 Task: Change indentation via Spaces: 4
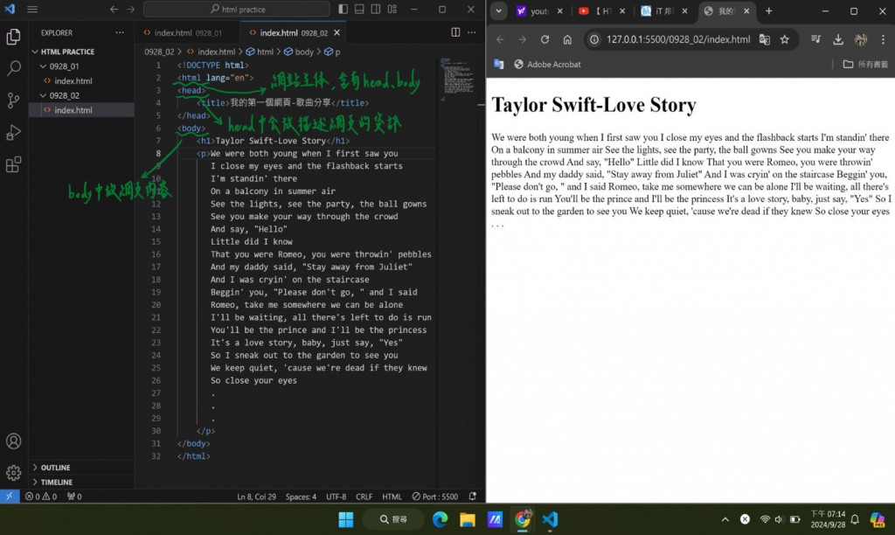pos(301,497)
